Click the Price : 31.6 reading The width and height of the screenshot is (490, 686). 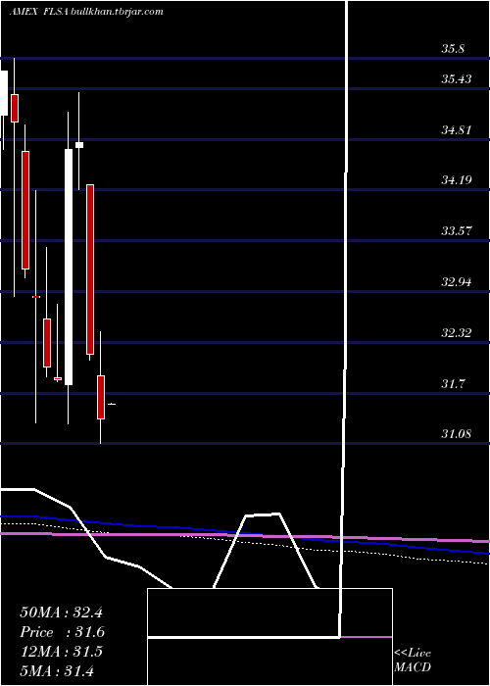63,632
